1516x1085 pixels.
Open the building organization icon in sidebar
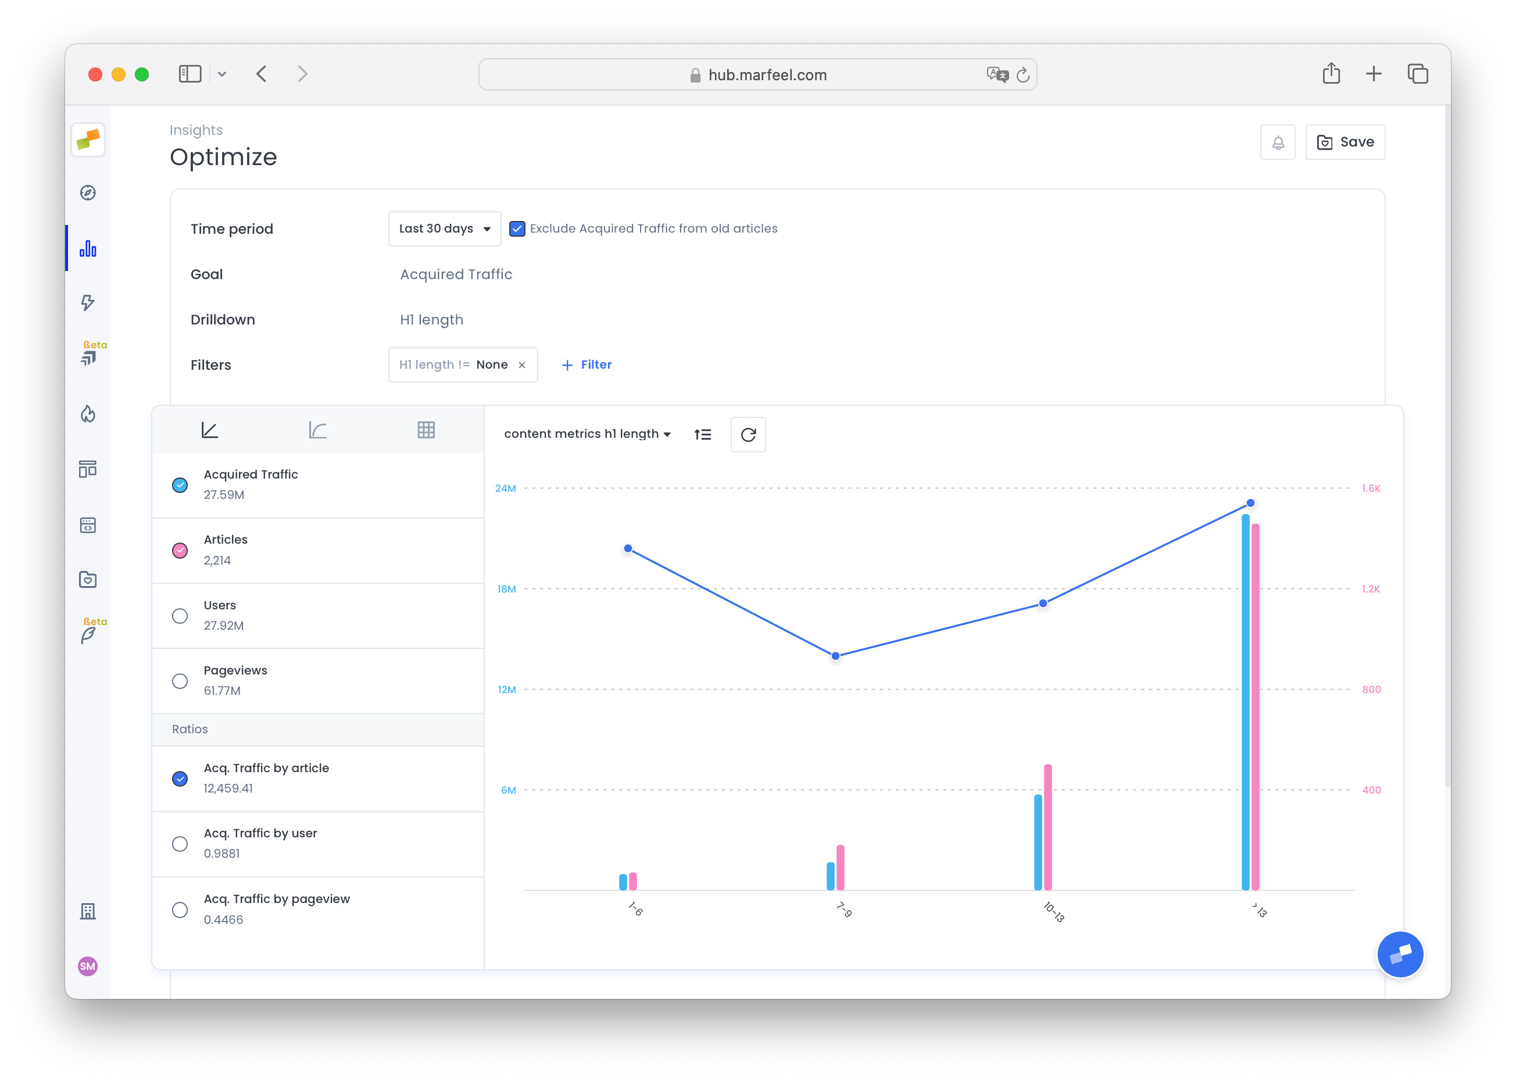[88, 911]
